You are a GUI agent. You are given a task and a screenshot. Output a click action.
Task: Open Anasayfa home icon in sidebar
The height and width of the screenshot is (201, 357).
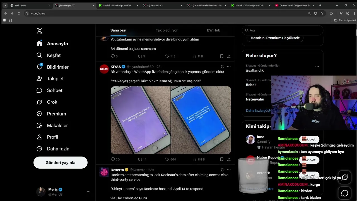pos(39,44)
